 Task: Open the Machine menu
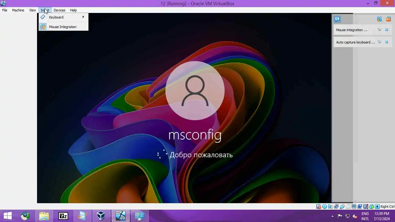pyautogui.click(x=18, y=10)
